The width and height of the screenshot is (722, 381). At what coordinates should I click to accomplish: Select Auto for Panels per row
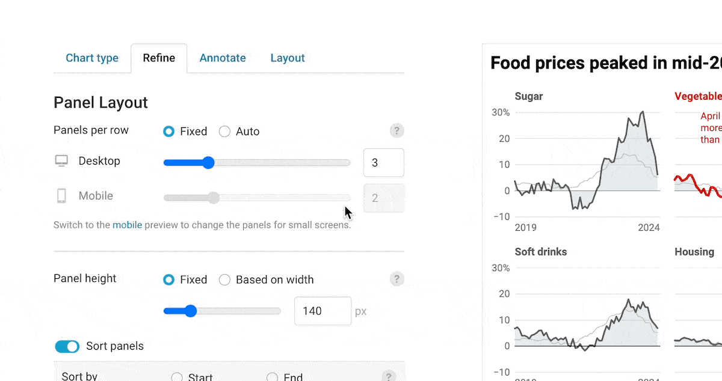pos(224,132)
